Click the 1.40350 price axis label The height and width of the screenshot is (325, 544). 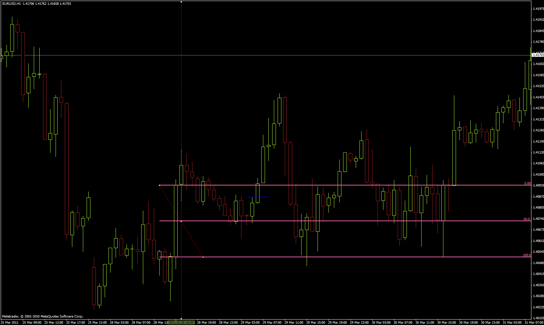point(538,285)
